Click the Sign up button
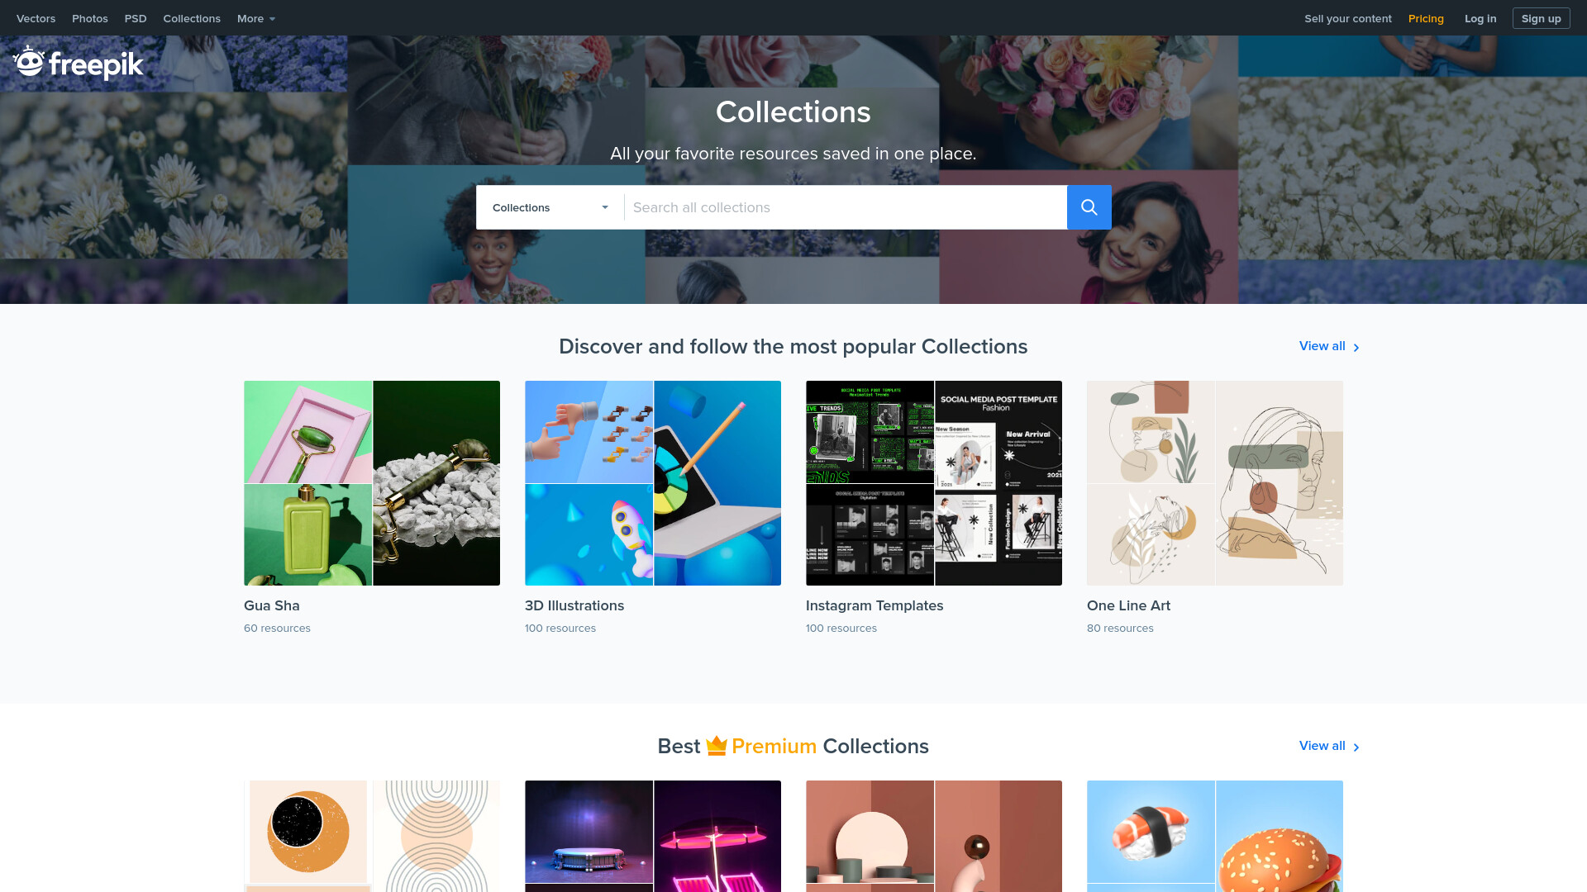Viewport: 1587px width, 892px height. (x=1541, y=18)
